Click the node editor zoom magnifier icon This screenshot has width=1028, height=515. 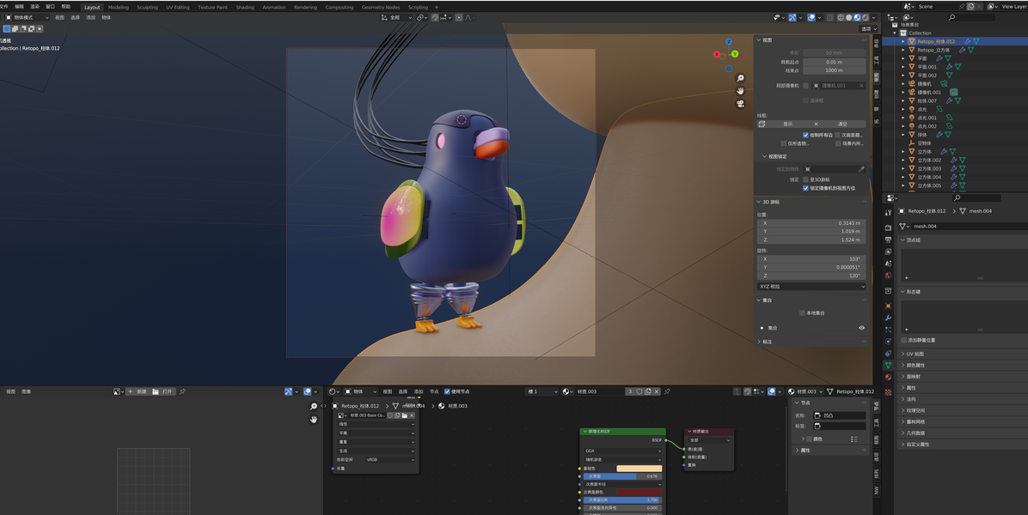(x=314, y=406)
